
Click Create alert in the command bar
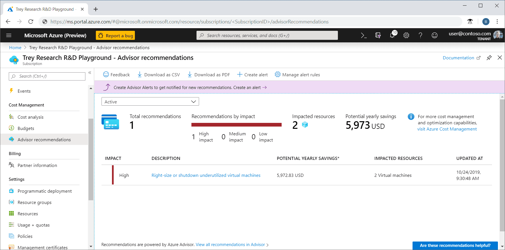pyautogui.click(x=252, y=75)
